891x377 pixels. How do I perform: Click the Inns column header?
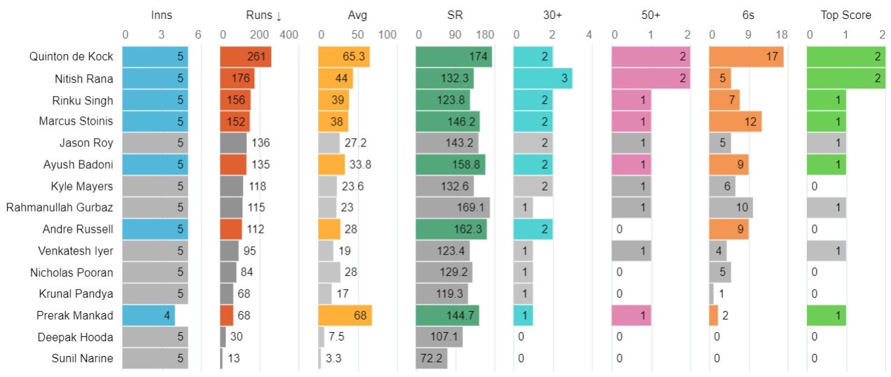(161, 15)
